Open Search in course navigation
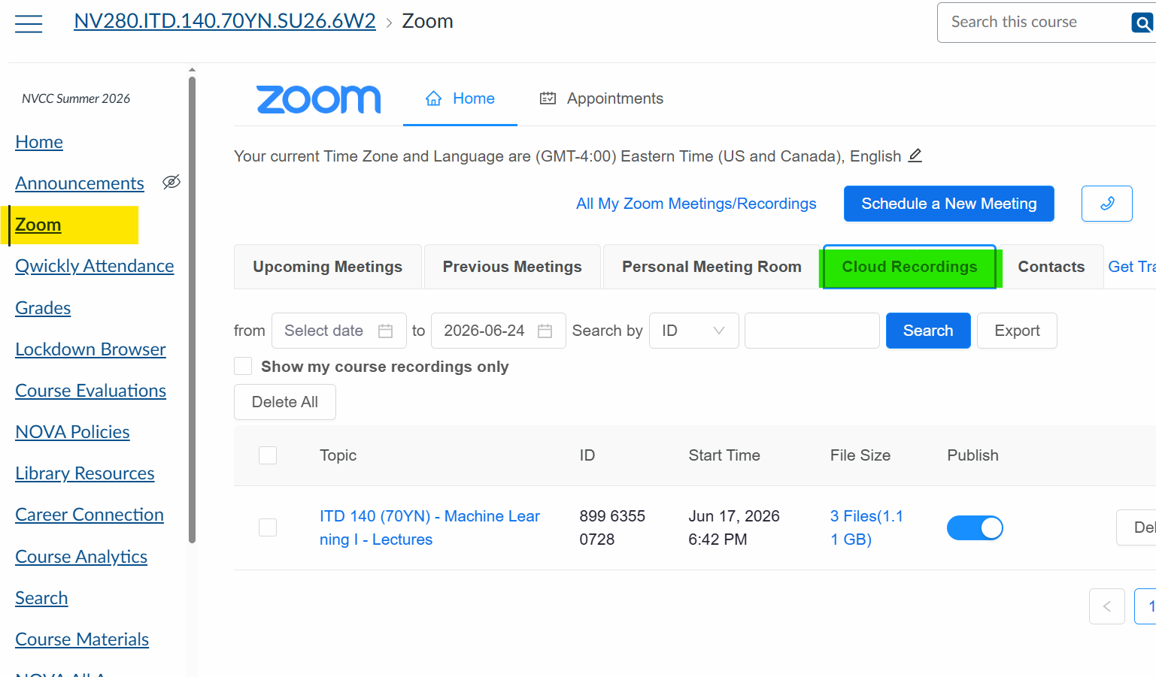 point(41,598)
